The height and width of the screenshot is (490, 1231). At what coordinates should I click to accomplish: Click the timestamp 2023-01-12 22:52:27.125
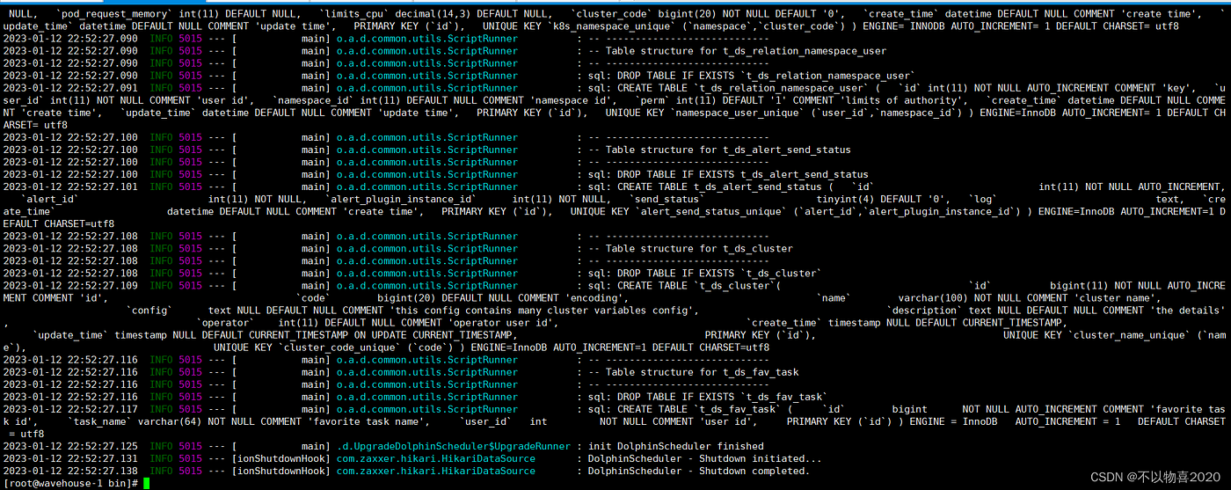click(x=70, y=446)
